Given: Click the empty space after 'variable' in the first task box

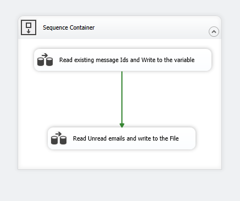Looking at the screenshot, I should 202,60.
